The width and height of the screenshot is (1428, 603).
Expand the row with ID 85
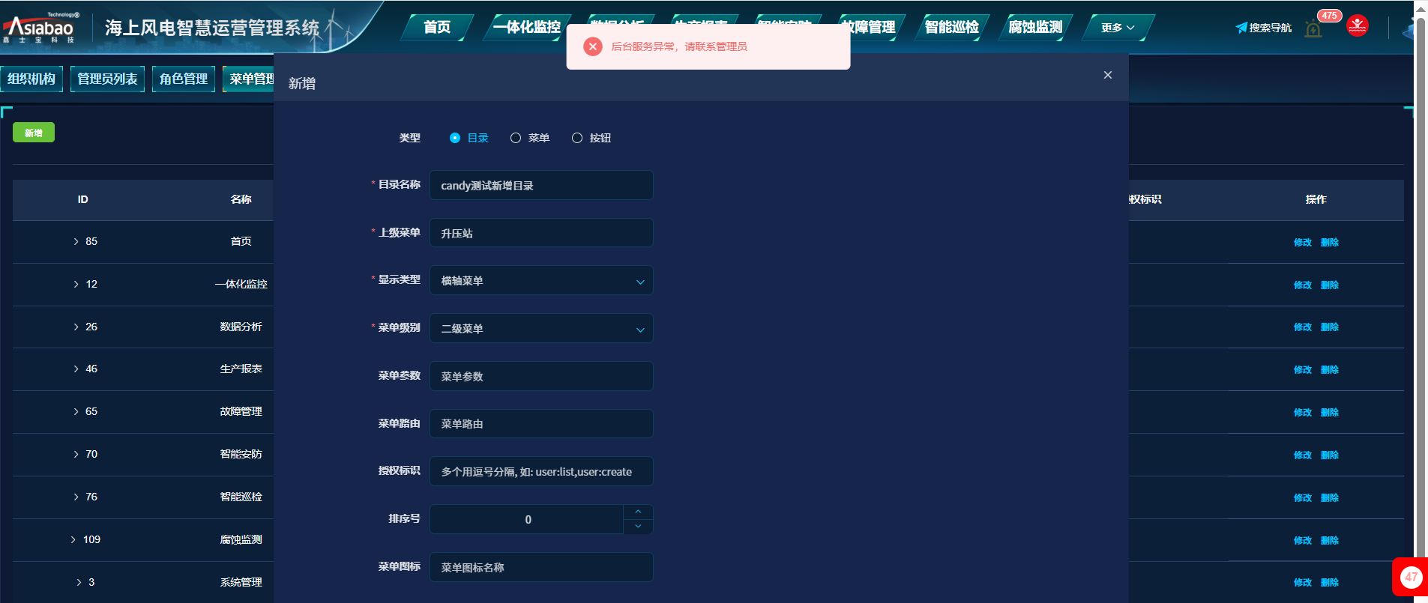pos(76,241)
